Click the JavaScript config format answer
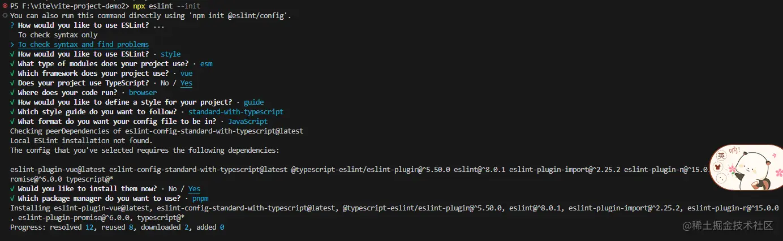 [248, 122]
